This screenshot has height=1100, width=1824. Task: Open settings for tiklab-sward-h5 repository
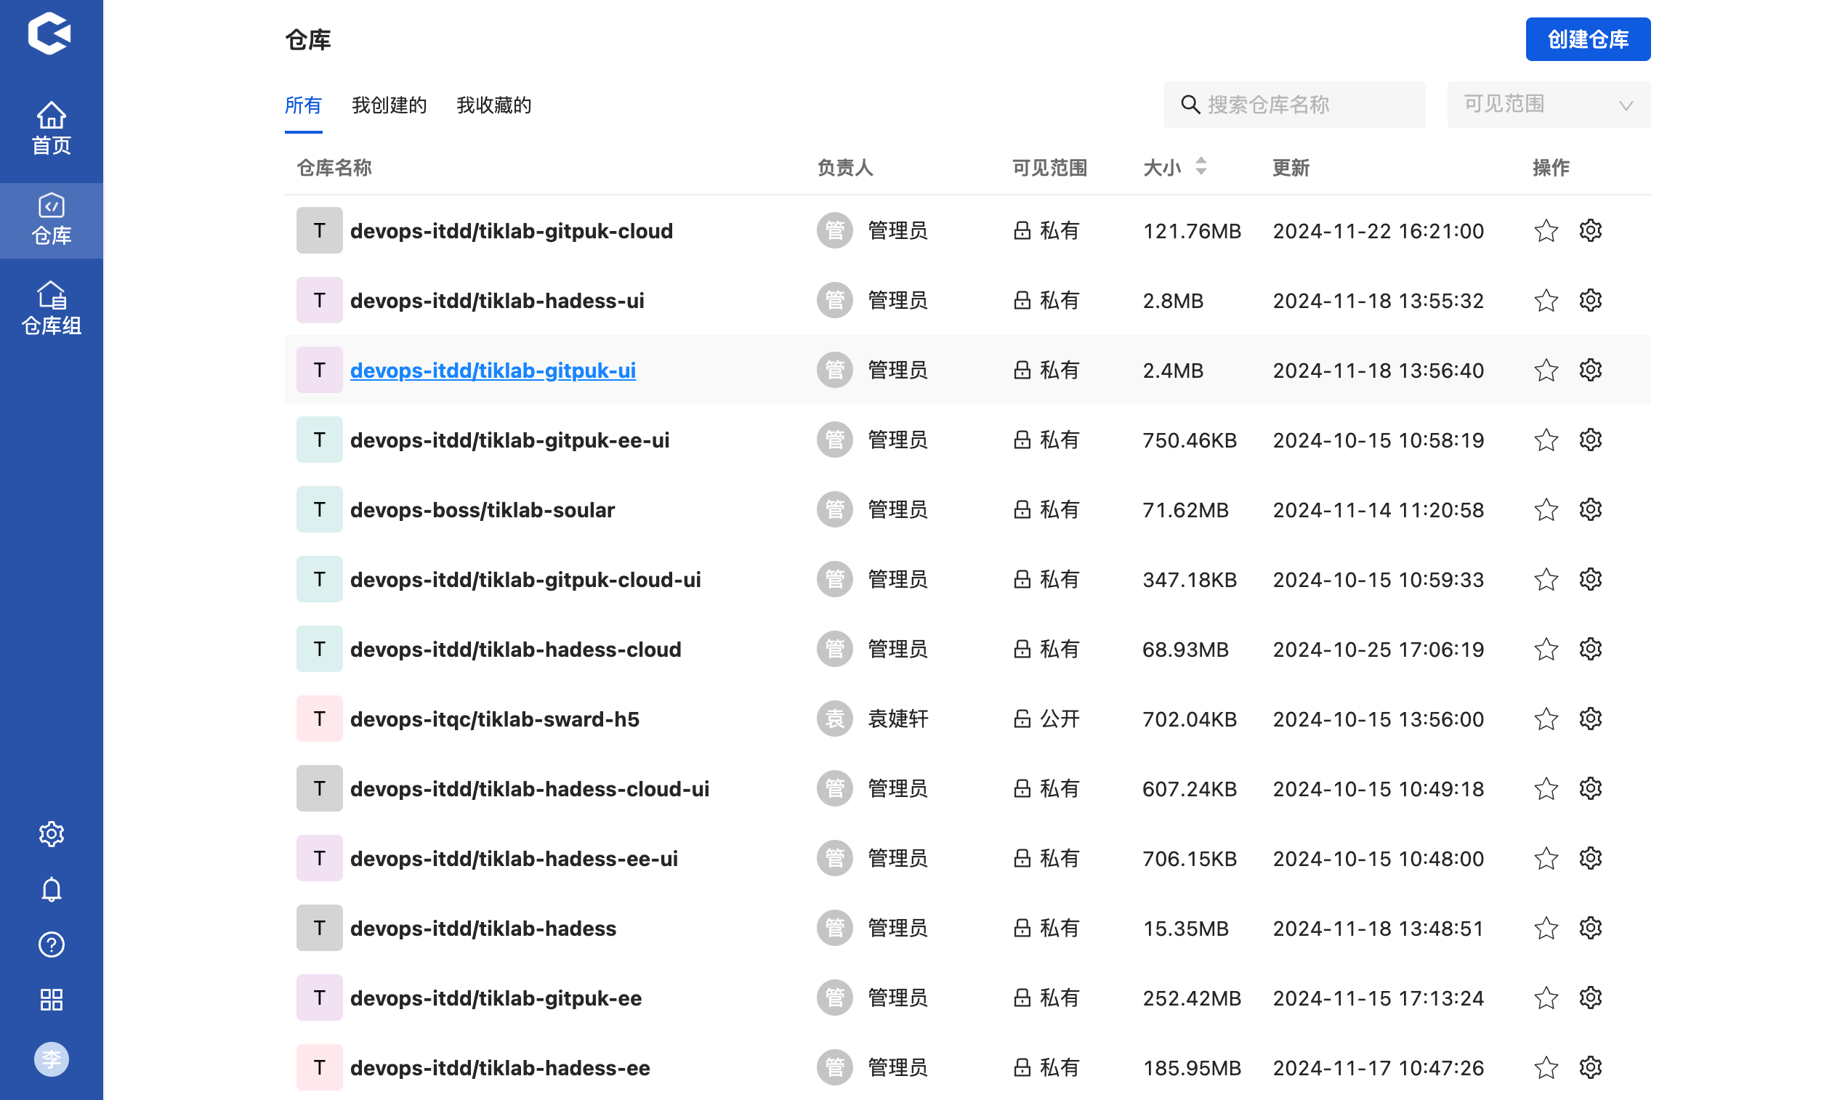(1590, 718)
